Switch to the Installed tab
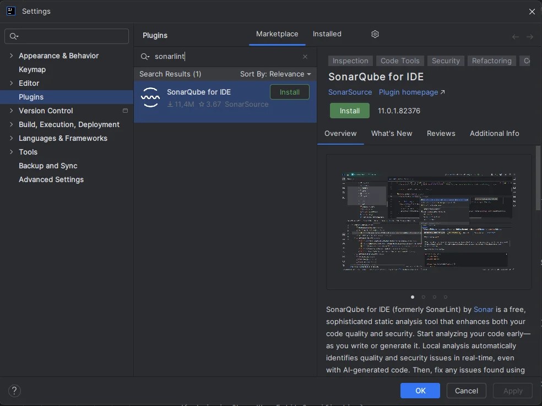This screenshot has width=542, height=406. click(x=327, y=34)
